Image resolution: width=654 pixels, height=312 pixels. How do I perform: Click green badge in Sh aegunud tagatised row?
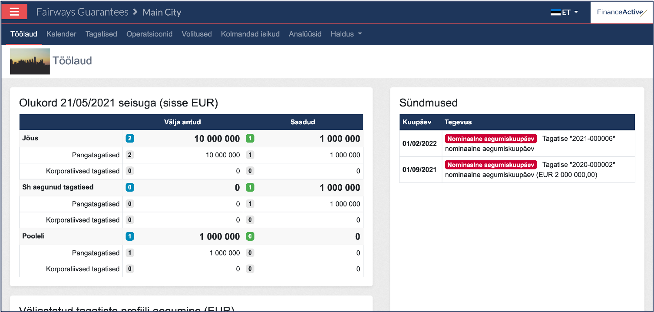click(x=250, y=187)
